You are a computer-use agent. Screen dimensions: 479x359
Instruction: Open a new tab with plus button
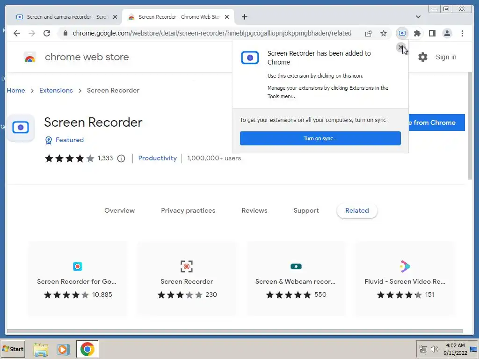(245, 17)
